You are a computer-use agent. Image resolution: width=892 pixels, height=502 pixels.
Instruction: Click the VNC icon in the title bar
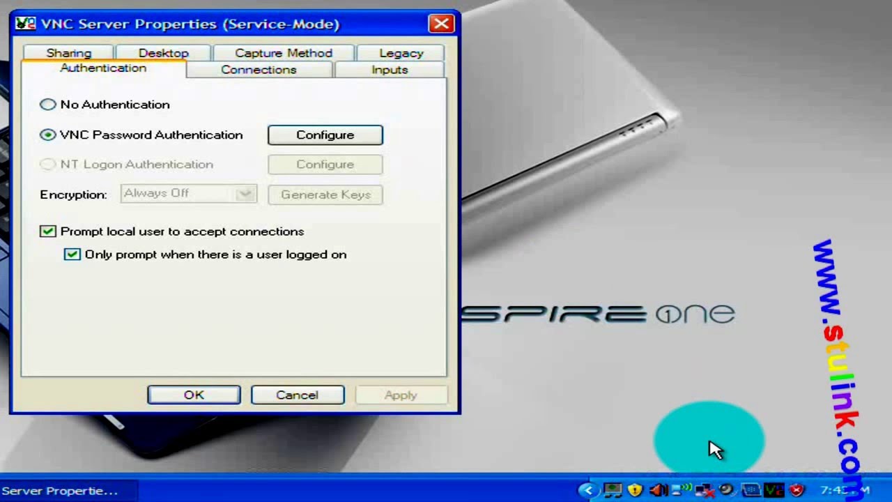[25, 24]
